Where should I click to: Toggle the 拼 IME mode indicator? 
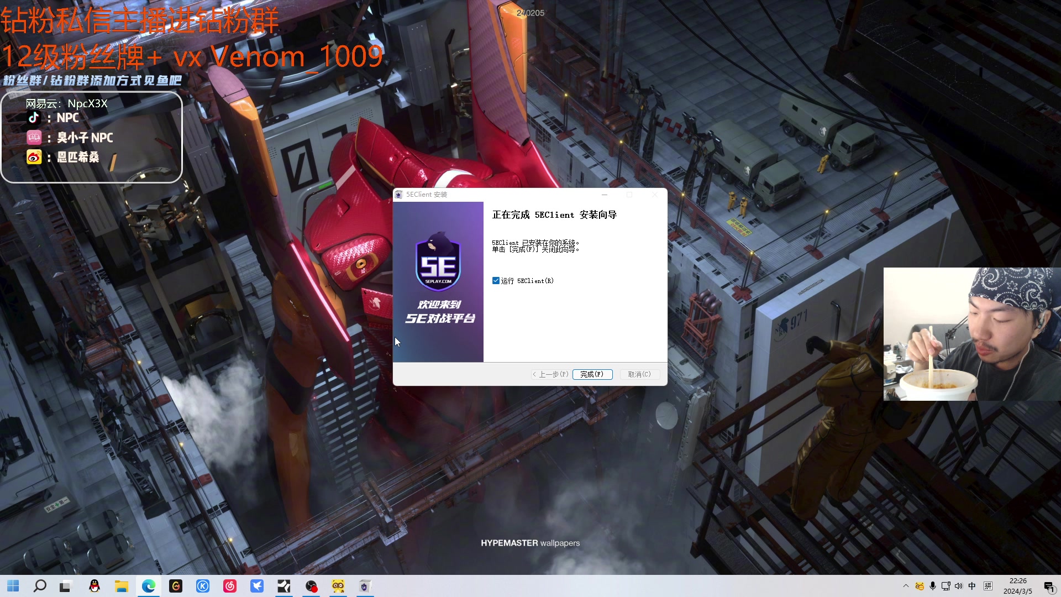pos(988,586)
